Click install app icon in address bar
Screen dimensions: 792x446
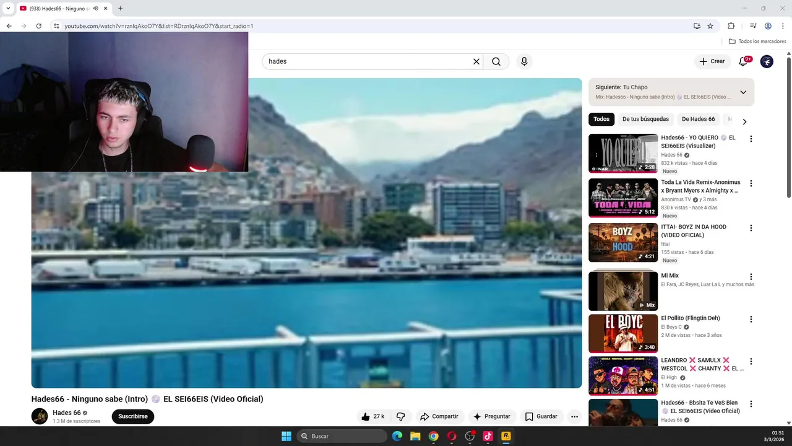pyautogui.click(x=697, y=26)
